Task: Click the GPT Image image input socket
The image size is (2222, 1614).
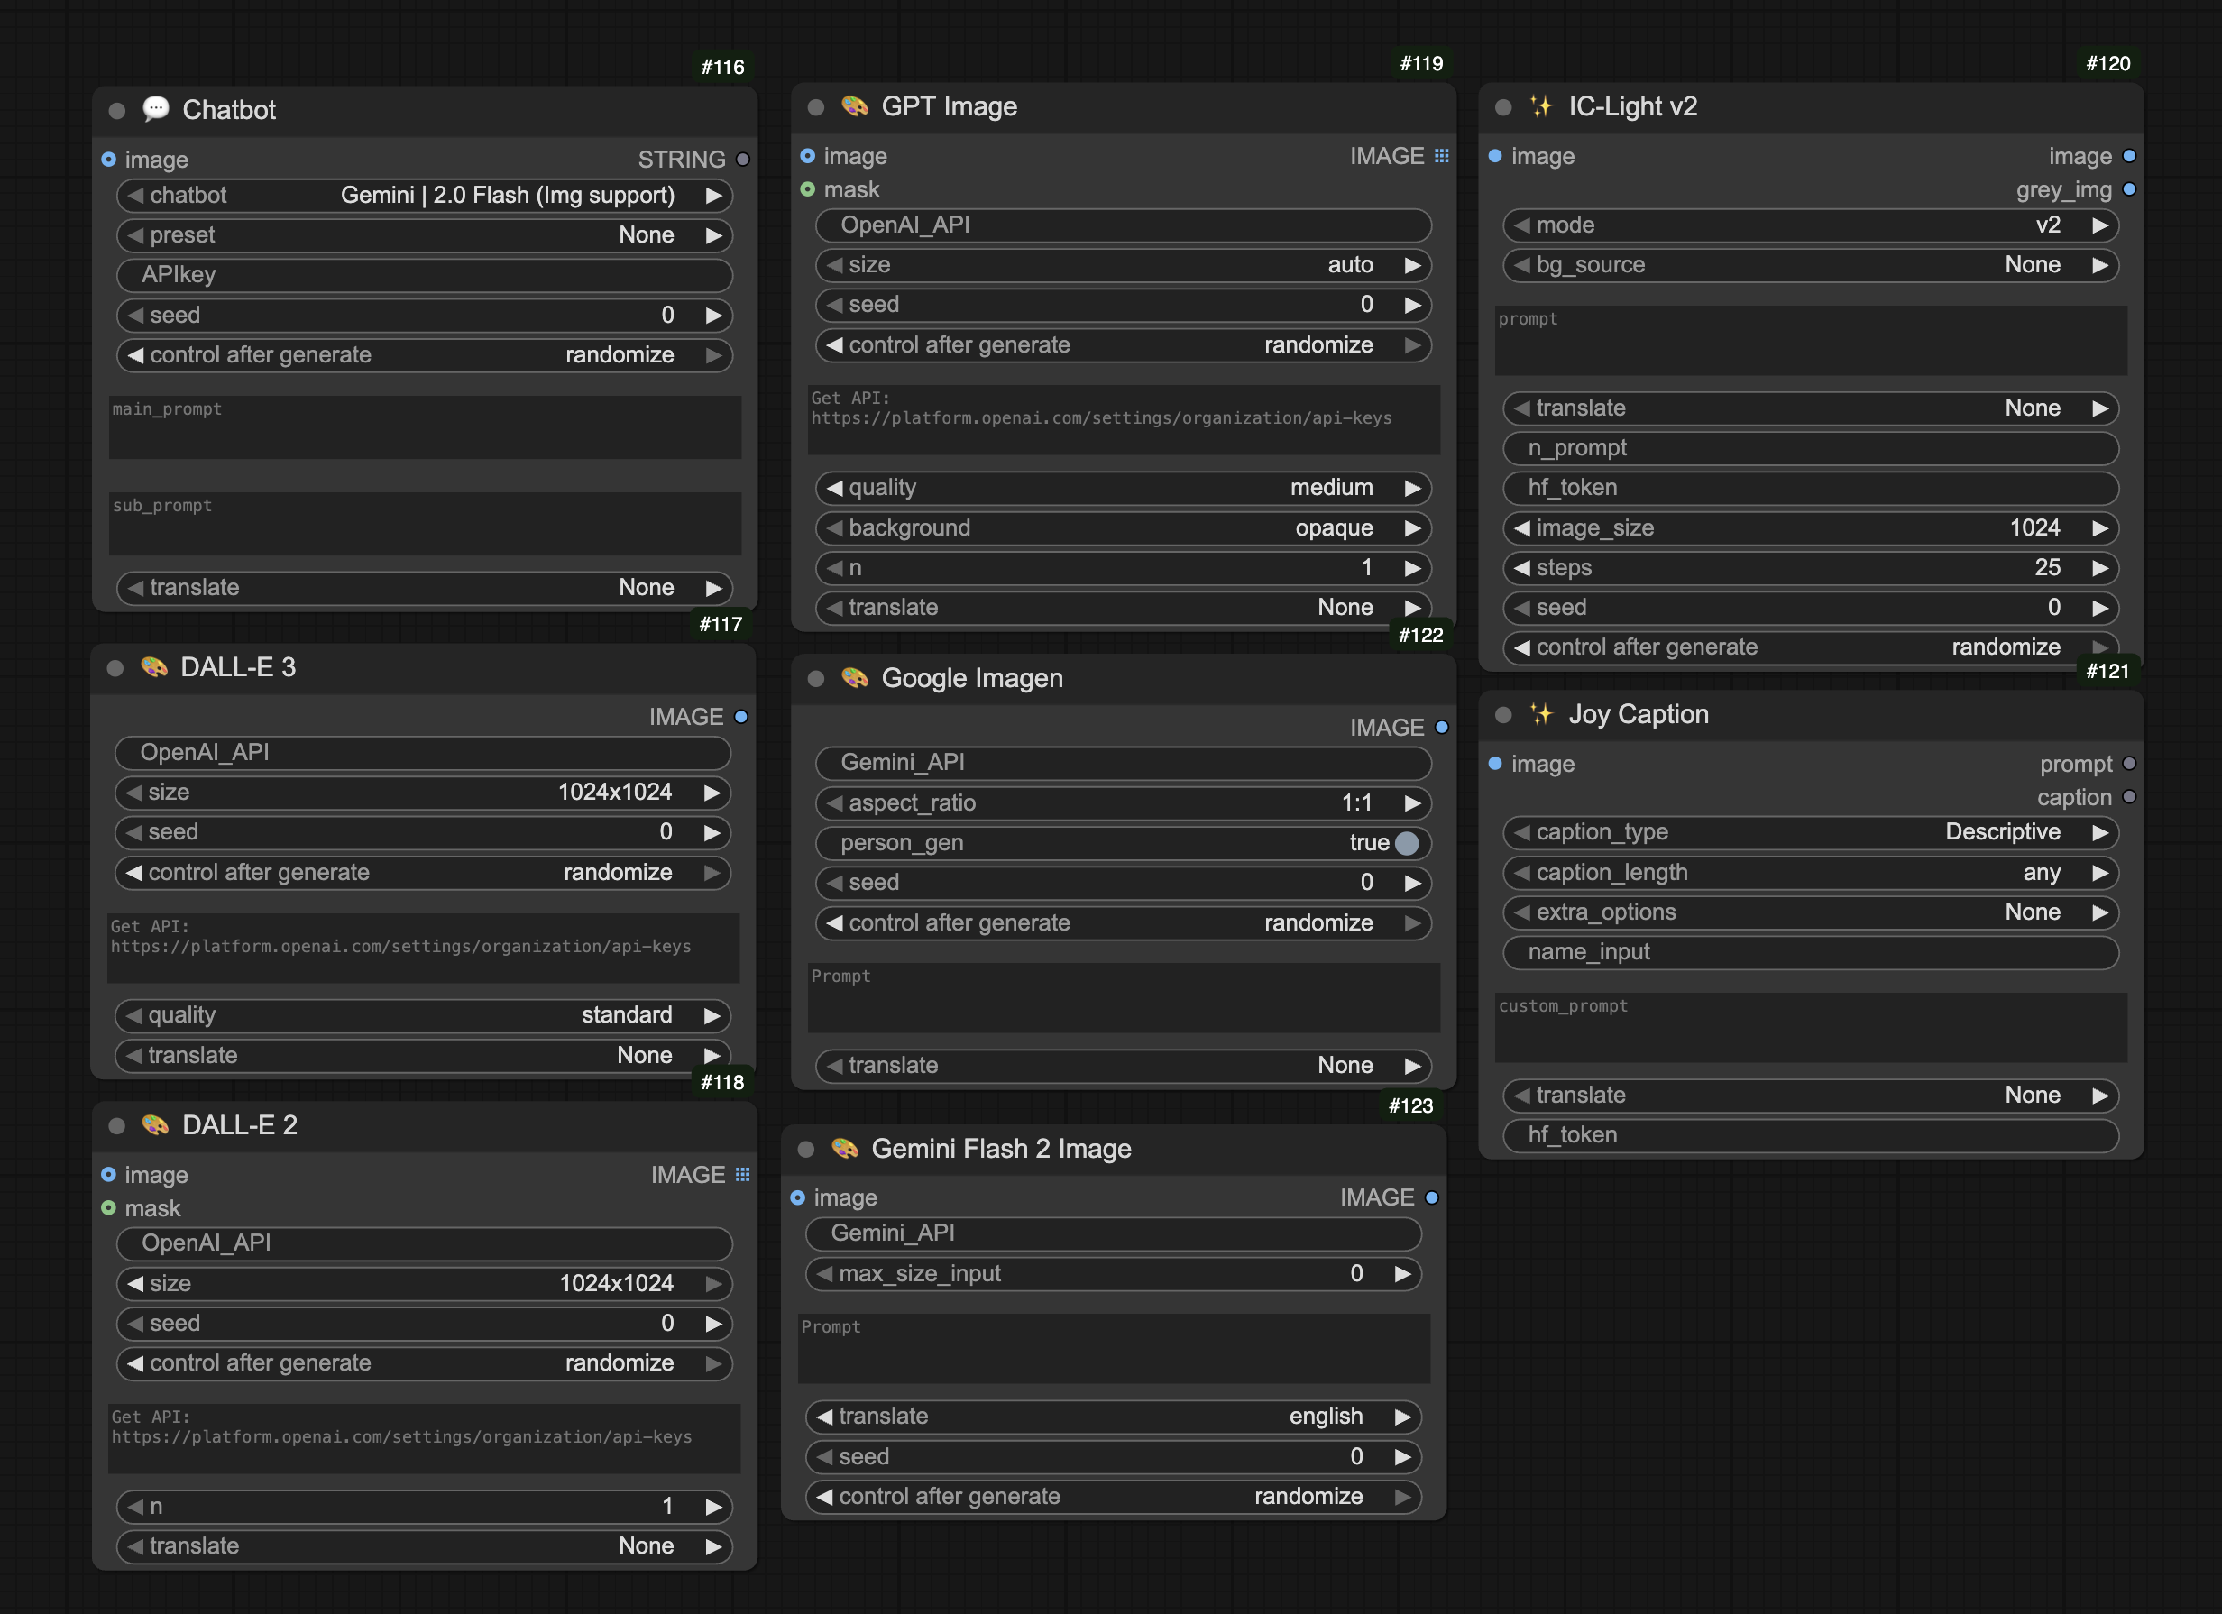Action: pos(807,156)
